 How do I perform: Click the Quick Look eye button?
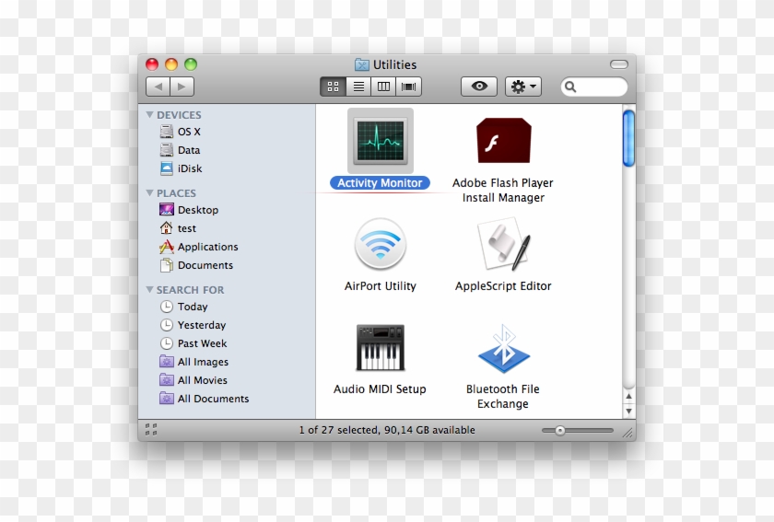pos(479,87)
